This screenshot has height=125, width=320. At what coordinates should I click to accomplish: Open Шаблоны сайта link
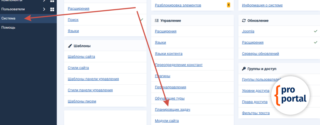tap(81, 57)
